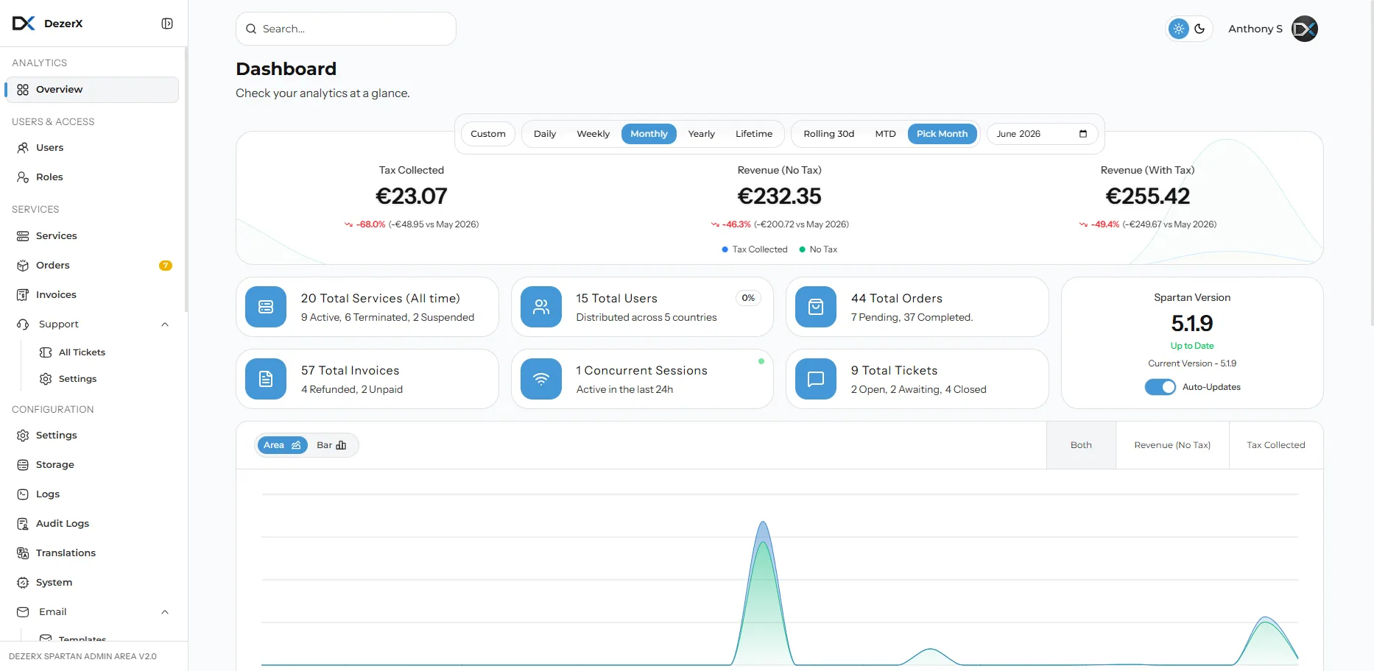This screenshot has width=1374, height=671.
Task: Click the Spartan Version 5.1.9 number
Action: click(1192, 323)
